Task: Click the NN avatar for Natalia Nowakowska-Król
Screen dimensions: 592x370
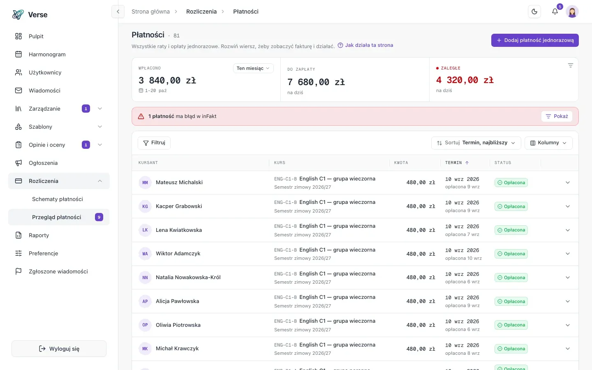Action: point(145,277)
